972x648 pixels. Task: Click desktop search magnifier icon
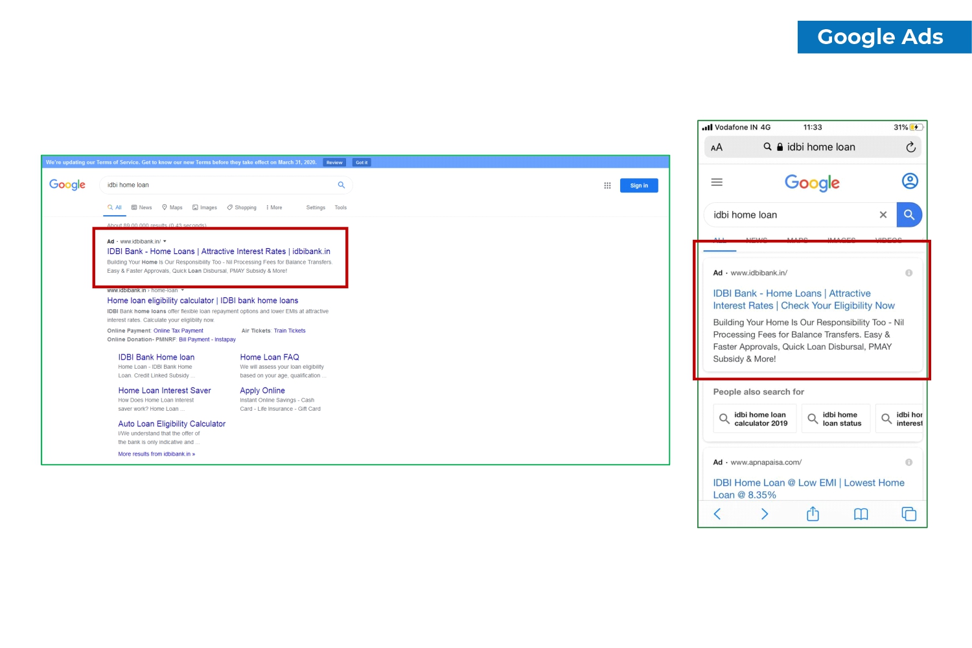click(x=341, y=185)
